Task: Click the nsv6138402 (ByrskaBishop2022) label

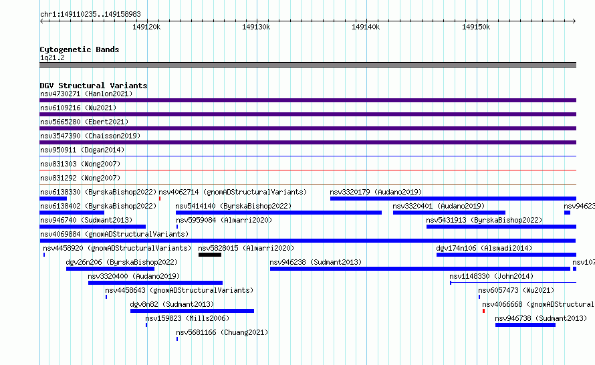Action: 98,206
